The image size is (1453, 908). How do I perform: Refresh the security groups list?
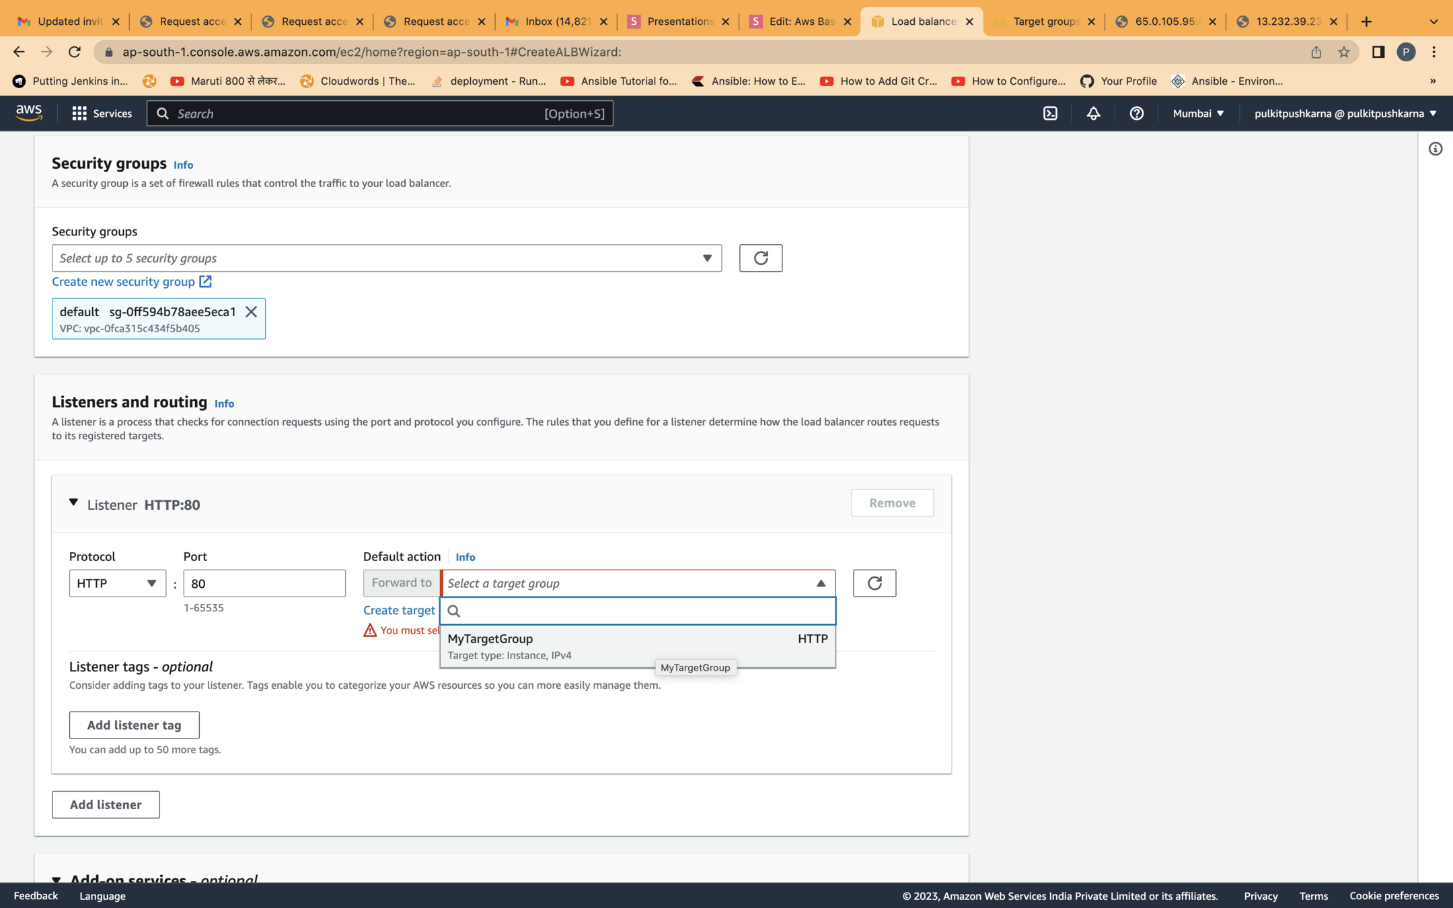point(760,258)
